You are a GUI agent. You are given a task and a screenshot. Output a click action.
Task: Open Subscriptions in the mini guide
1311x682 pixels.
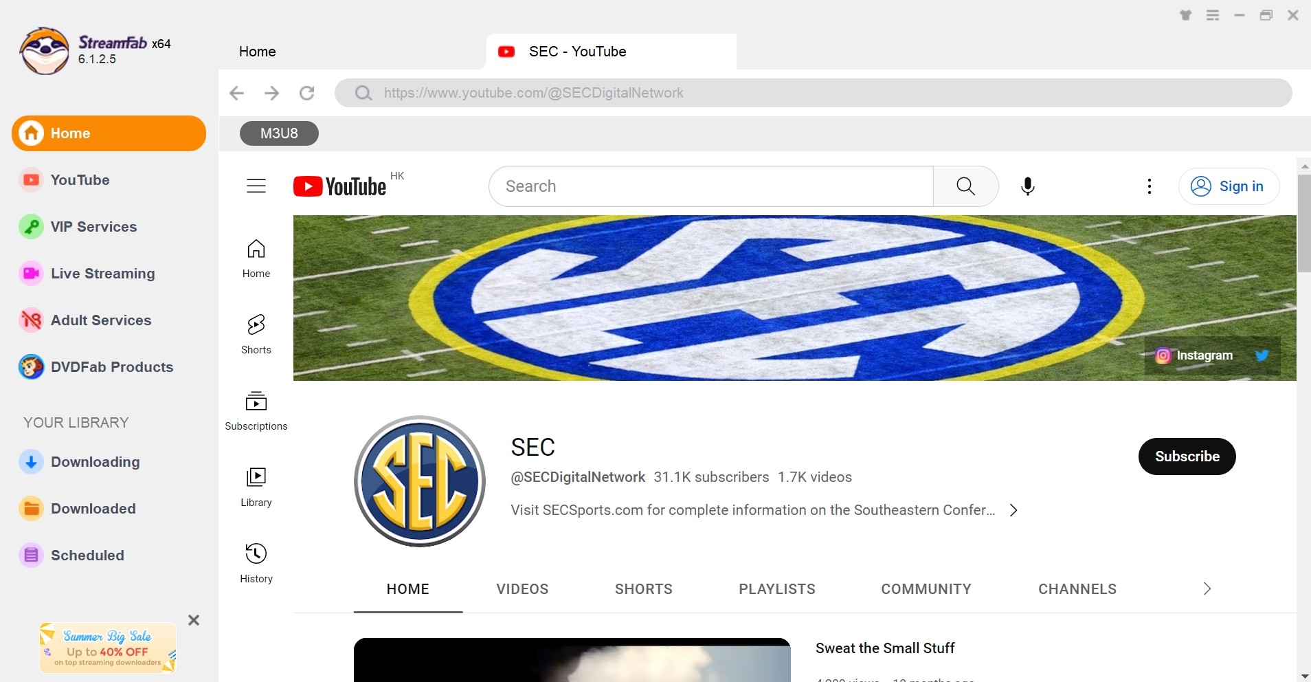coord(256,411)
